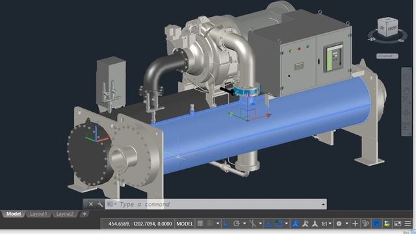Select the blue pipe flange above cylinder
Image resolution: width=416 pixels, height=234 pixels.
tap(246, 91)
